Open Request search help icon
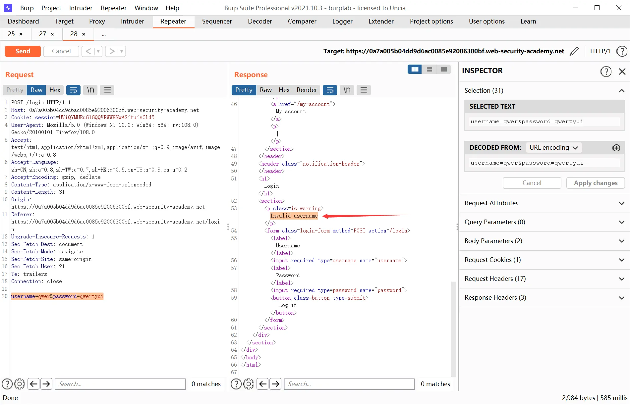This screenshot has width=630, height=405. [7, 384]
